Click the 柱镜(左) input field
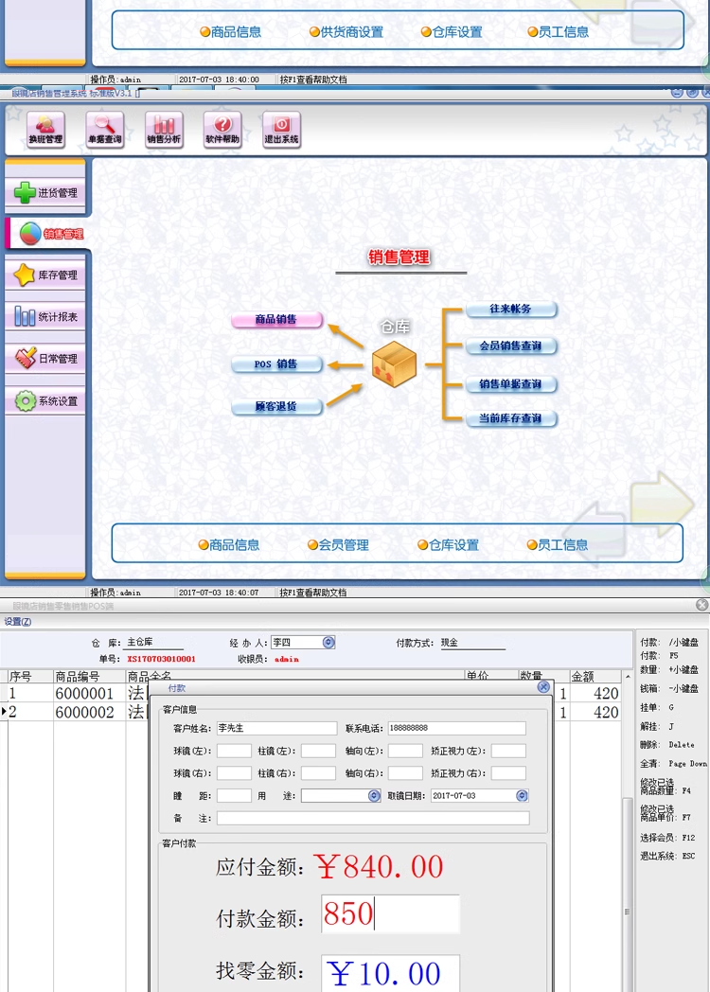This screenshot has height=992, width=710. pyautogui.click(x=318, y=751)
